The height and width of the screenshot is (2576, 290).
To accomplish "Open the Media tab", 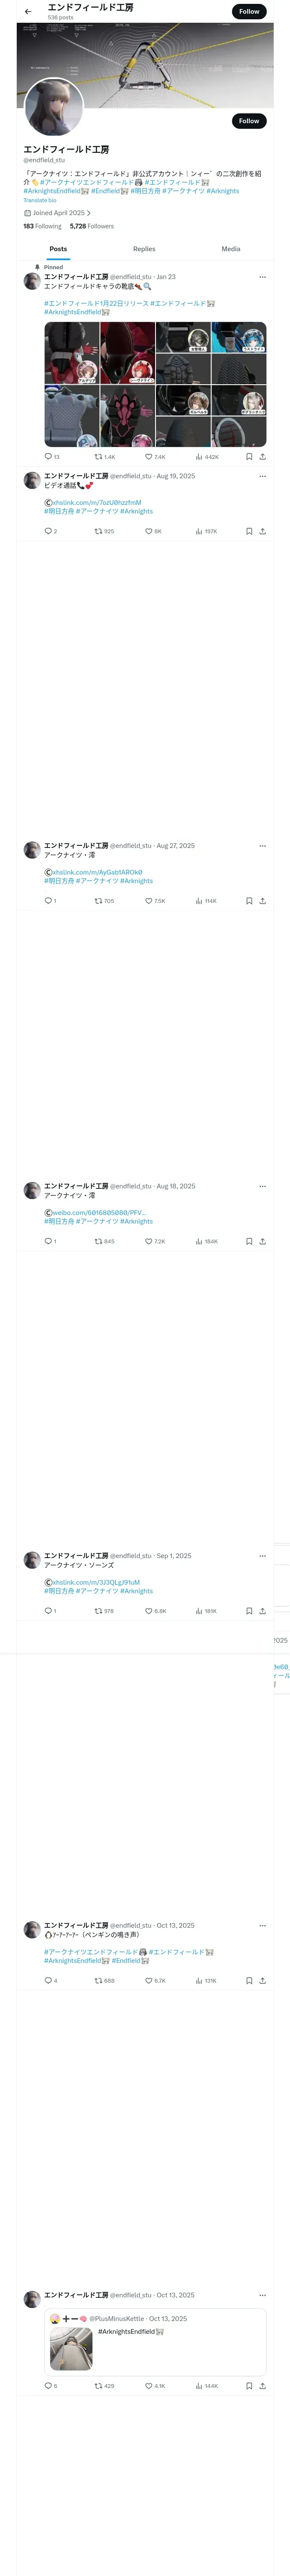I will pos(230,249).
